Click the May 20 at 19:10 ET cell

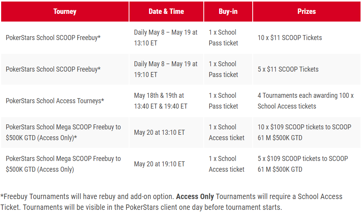159,164
